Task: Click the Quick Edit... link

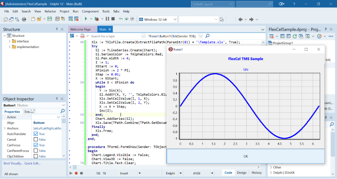Action: point(32,163)
